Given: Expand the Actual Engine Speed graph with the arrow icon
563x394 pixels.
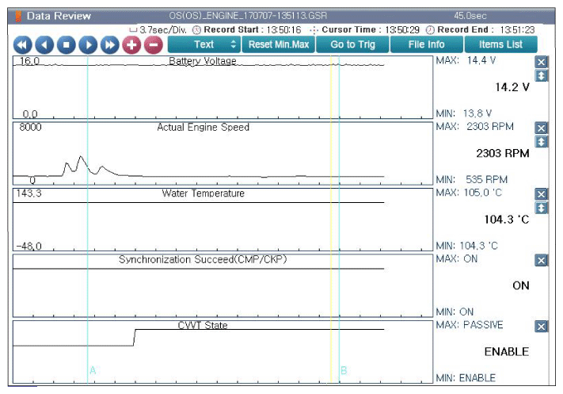Looking at the screenshot, I should (x=541, y=142).
